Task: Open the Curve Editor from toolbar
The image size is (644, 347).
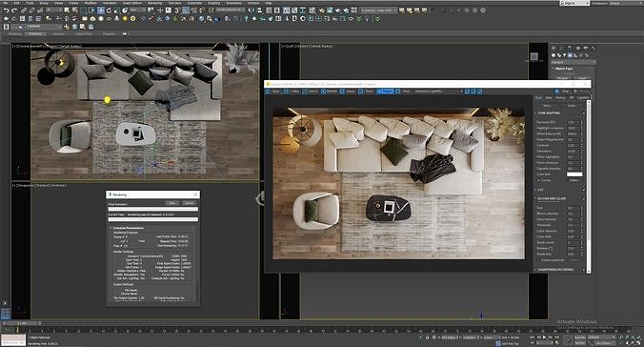Action: pos(294,10)
